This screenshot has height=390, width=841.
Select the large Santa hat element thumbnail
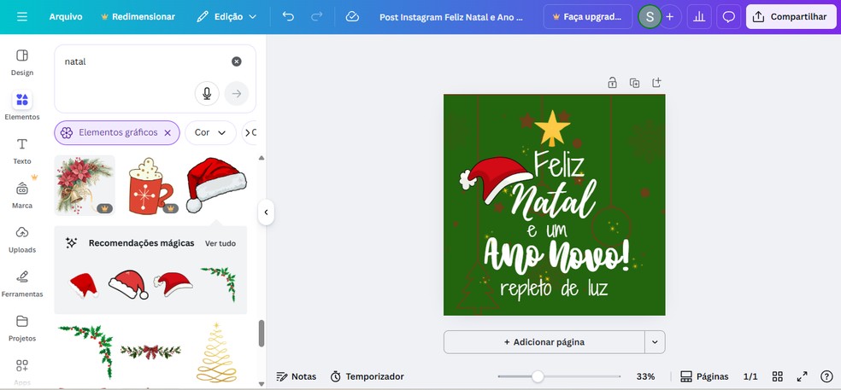click(215, 185)
